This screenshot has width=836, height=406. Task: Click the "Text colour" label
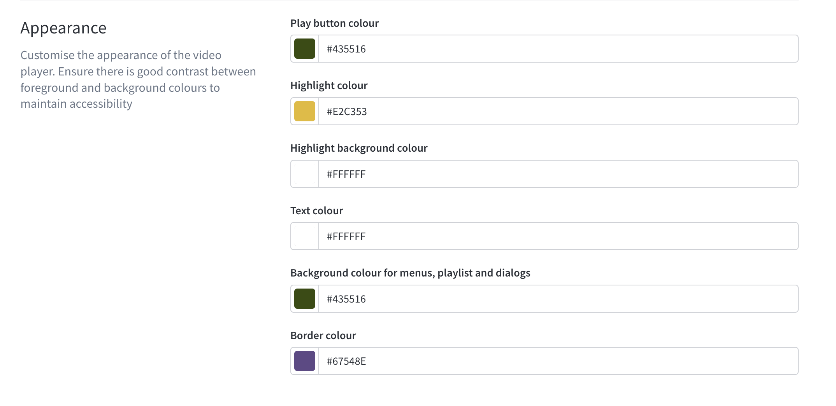[316, 210]
